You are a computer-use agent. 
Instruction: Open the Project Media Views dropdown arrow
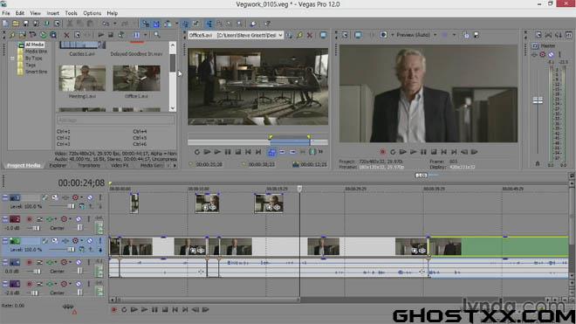coord(145,35)
